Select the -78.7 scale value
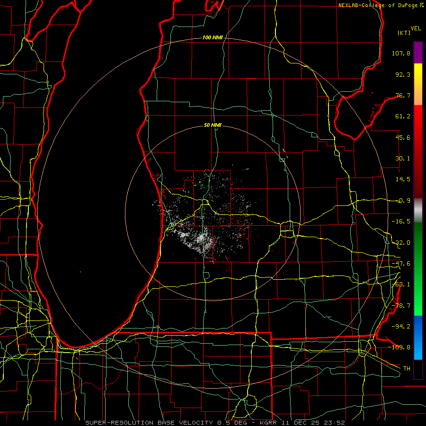The image size is (426, 426). pyautogui.click(x=401, y=306)
